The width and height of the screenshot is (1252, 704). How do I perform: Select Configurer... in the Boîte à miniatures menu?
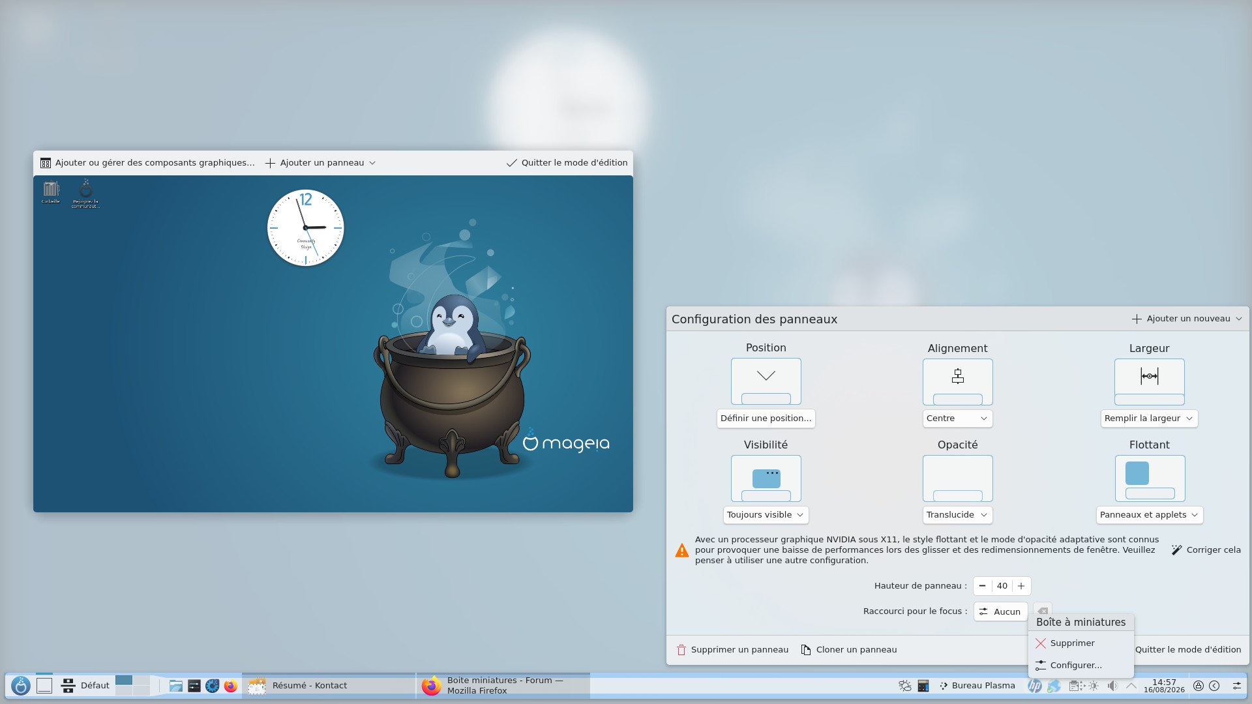coord(1081,666)
